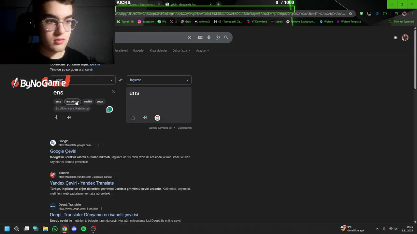417x234 pixels.
Task: Open the Türkçe source language dropdown arrow
Action: pos(111,80)
